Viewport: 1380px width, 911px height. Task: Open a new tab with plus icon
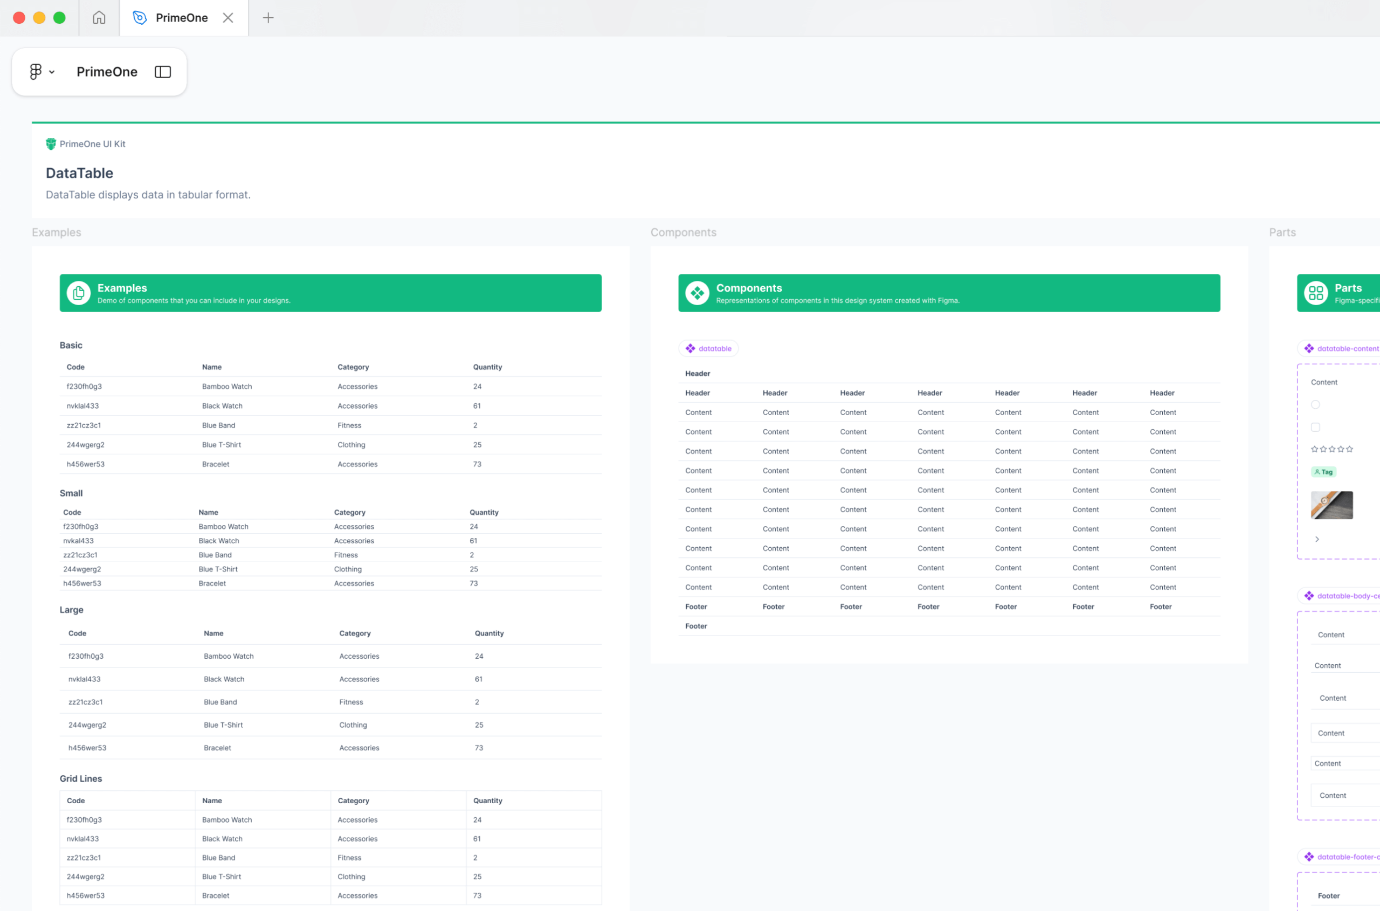pyautogui.click(x=268, y=17)
